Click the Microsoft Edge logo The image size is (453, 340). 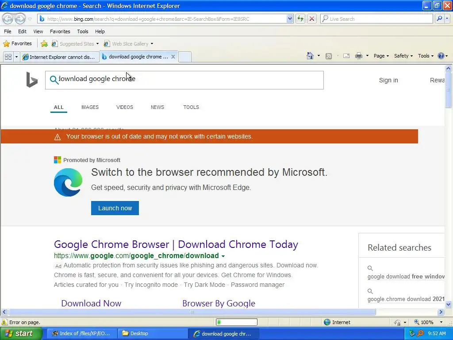[x=68, y=182]
